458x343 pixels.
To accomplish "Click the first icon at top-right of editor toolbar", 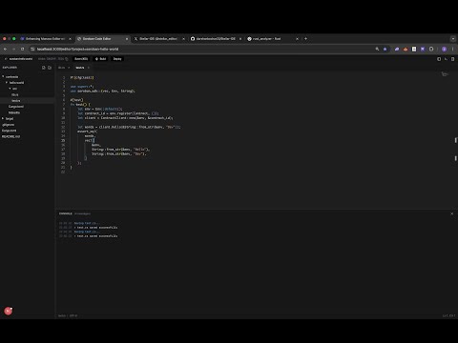I will [x=439, y=59].
